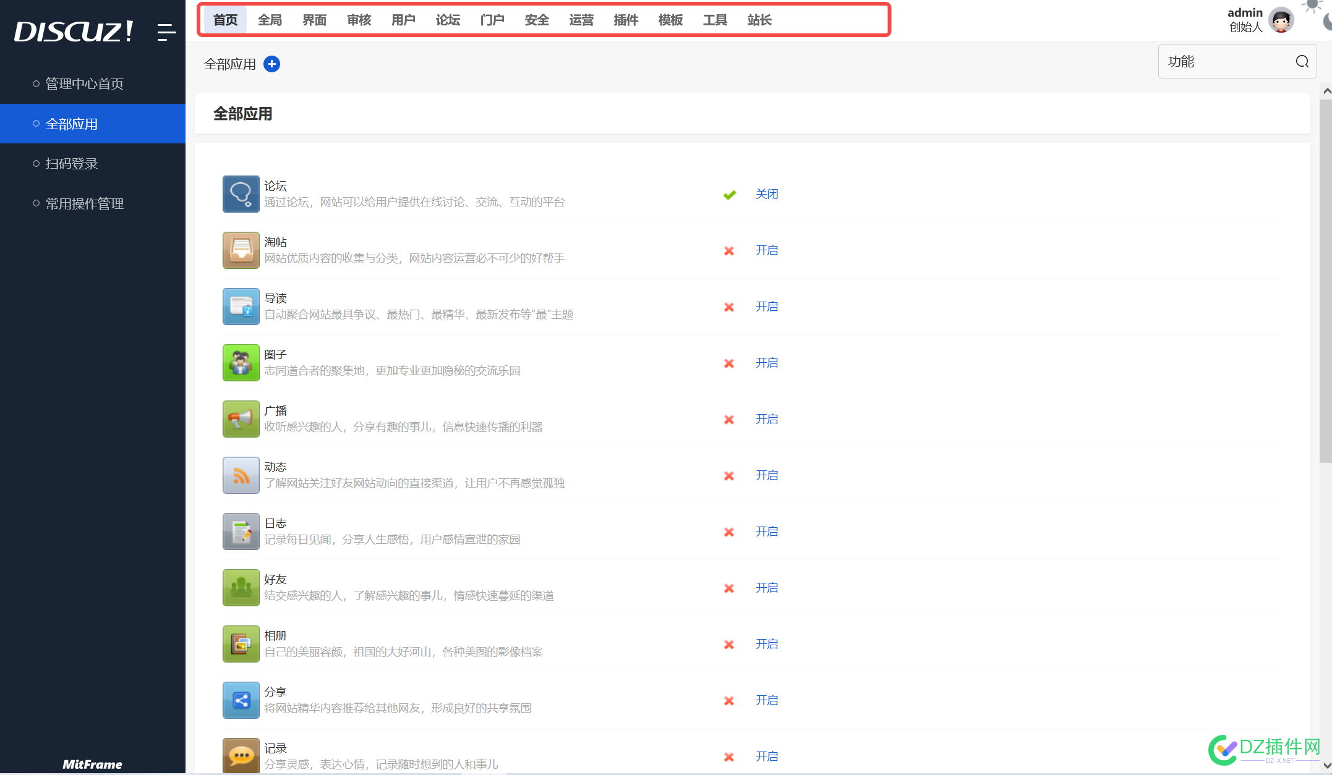This screenshot has width=1332, height=775.
Task: Click the 日志 notepad app icon
Action: click(241, 531)
